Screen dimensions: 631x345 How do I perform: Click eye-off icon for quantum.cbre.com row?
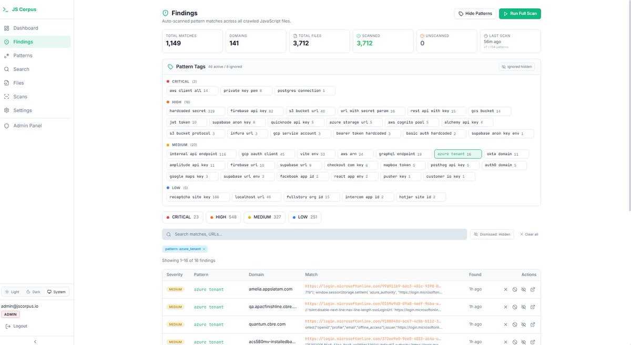pyautogui.click(x=524, y=324)
